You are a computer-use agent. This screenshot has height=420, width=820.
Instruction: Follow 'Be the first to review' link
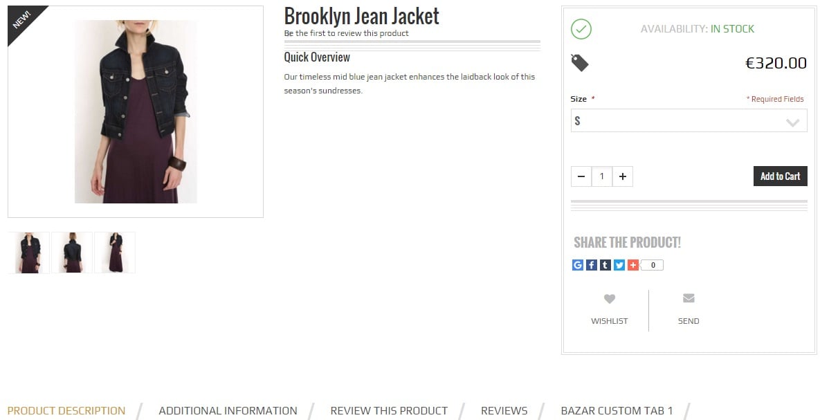point(346,33)
